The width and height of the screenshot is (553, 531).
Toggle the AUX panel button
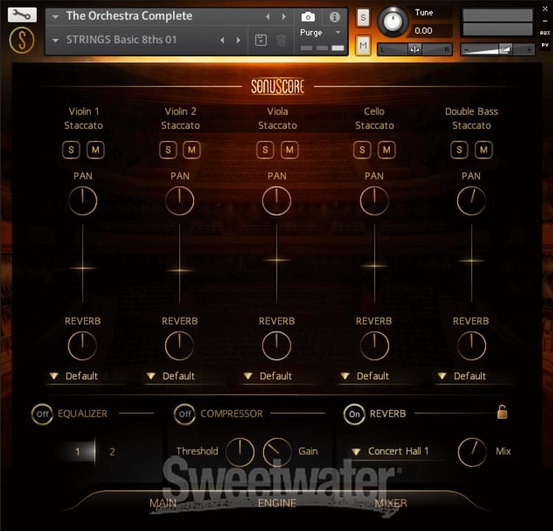(545, 32)
